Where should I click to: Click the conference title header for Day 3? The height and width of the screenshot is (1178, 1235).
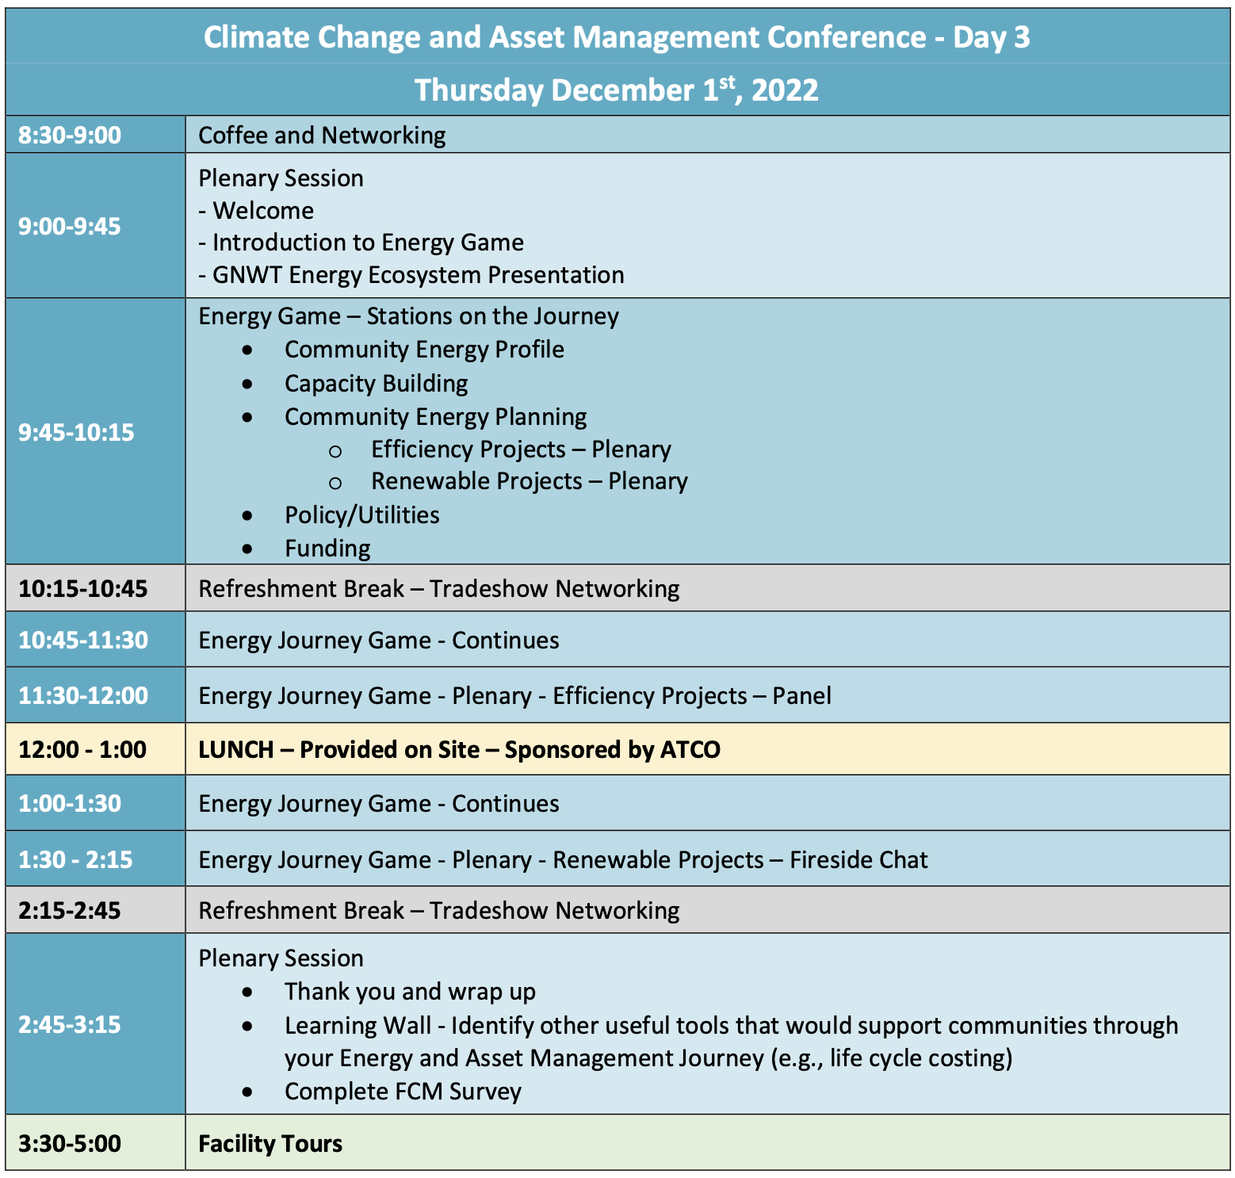617,37
